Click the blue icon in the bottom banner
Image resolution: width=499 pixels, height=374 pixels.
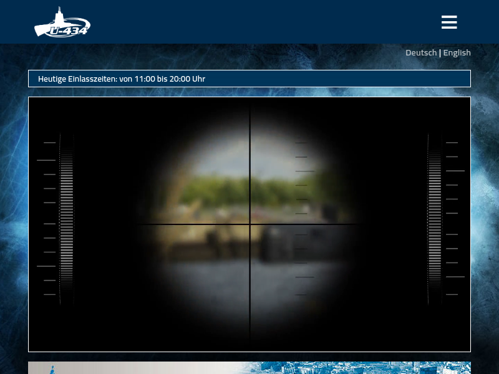[x=52, y=370]
